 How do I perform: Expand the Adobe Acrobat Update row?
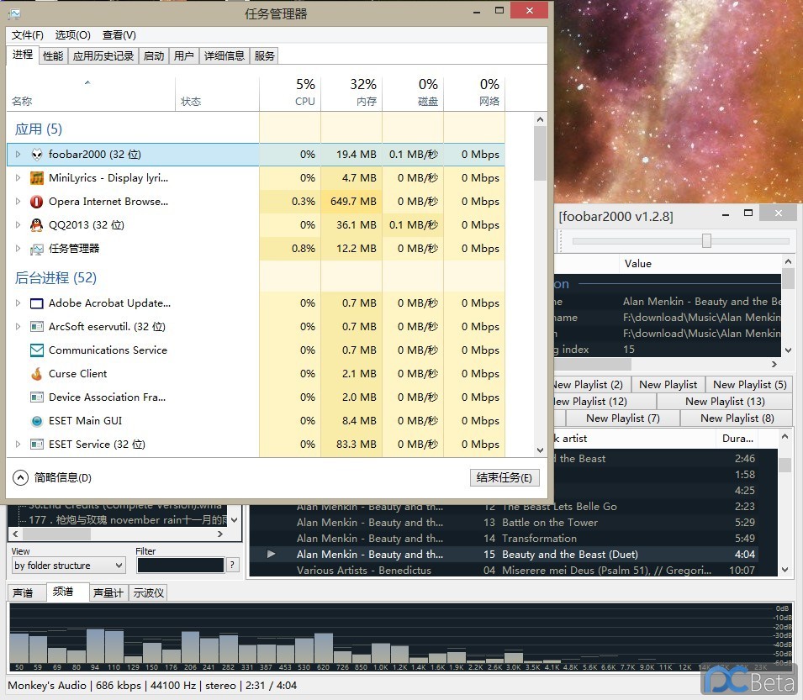[18, 303]
